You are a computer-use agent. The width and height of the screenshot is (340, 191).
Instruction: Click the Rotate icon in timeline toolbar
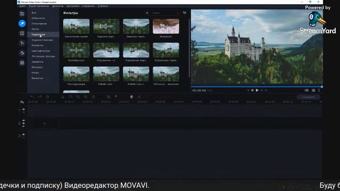(70, 97)
